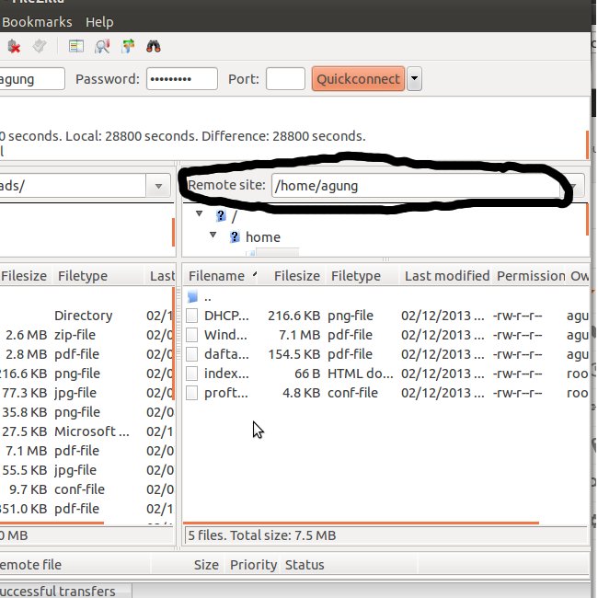Click the local '77.3 KB' jpg-file row
598x598 pixels.
pos(25,393)
